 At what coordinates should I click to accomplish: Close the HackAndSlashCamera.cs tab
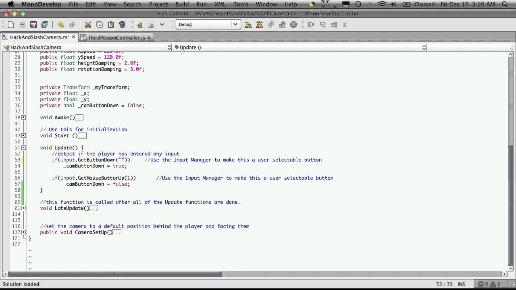[74, 37]
